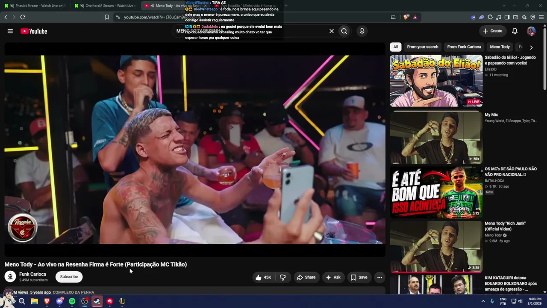
Task: Start voice search with the microphone
Action: [362, 31]
